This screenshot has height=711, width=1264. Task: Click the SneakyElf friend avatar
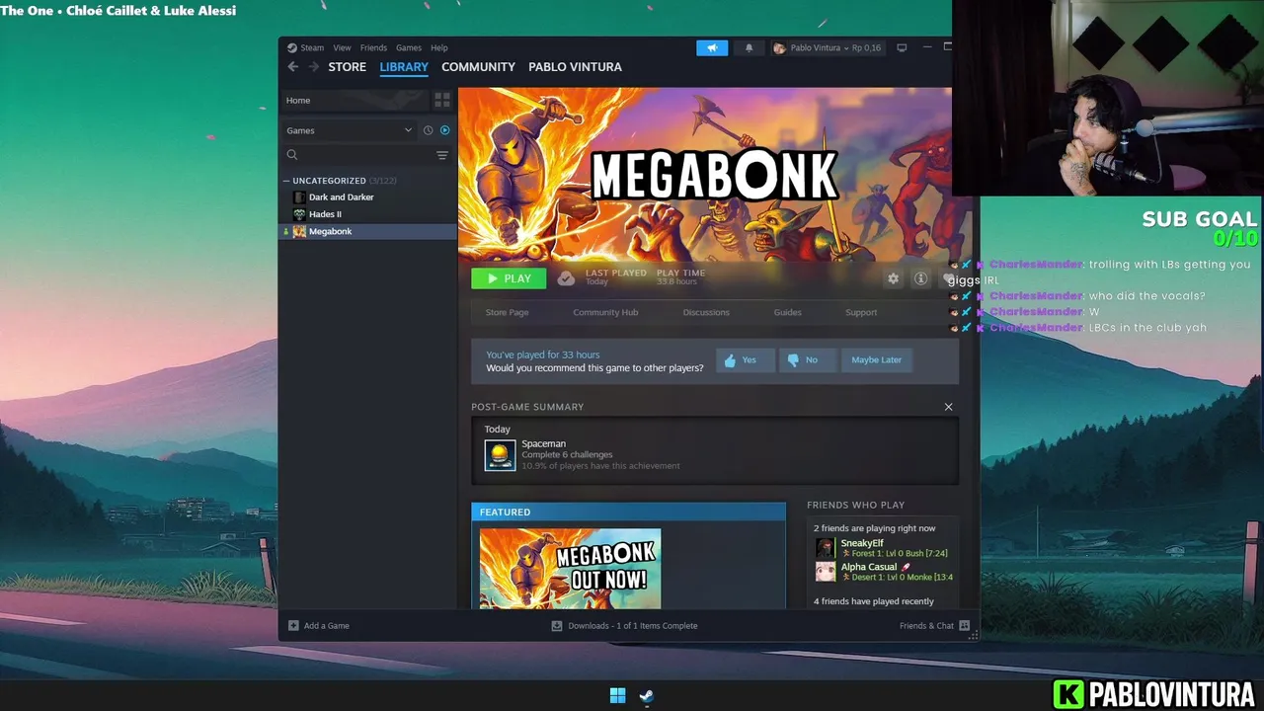[x=825, y=548]
